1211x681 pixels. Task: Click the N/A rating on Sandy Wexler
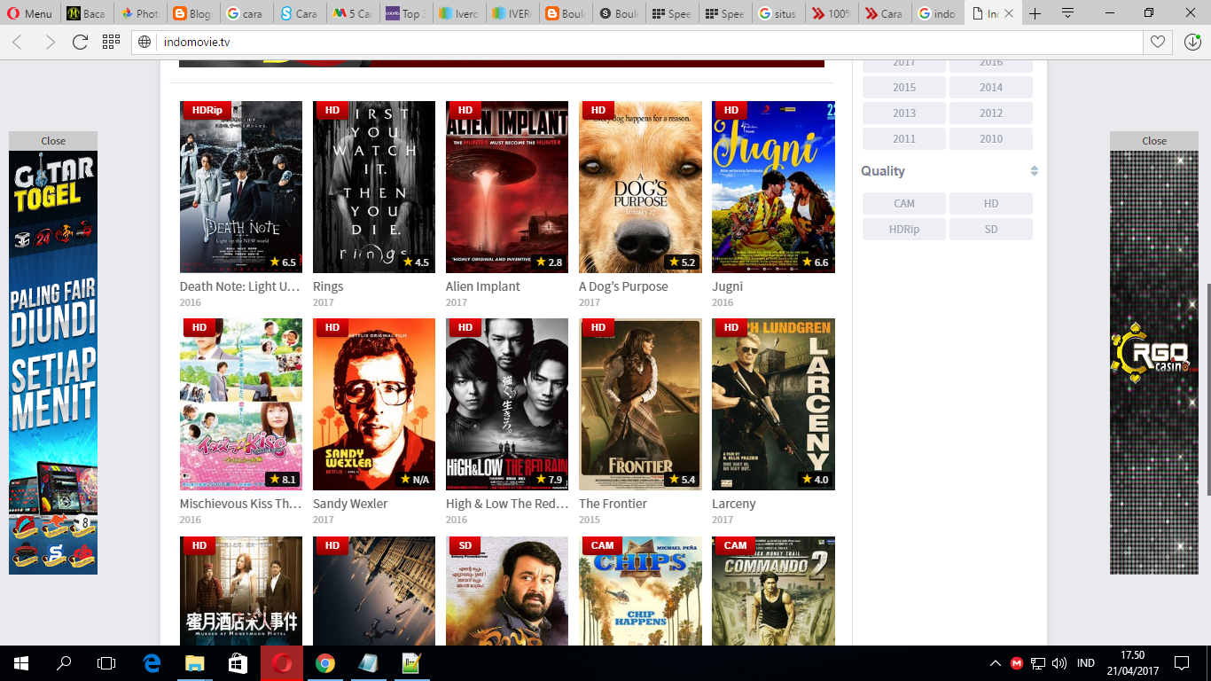coord(414,480)
